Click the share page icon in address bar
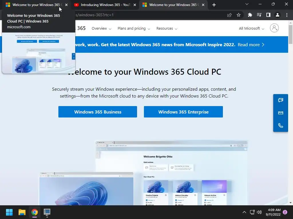 click(229, 15)
